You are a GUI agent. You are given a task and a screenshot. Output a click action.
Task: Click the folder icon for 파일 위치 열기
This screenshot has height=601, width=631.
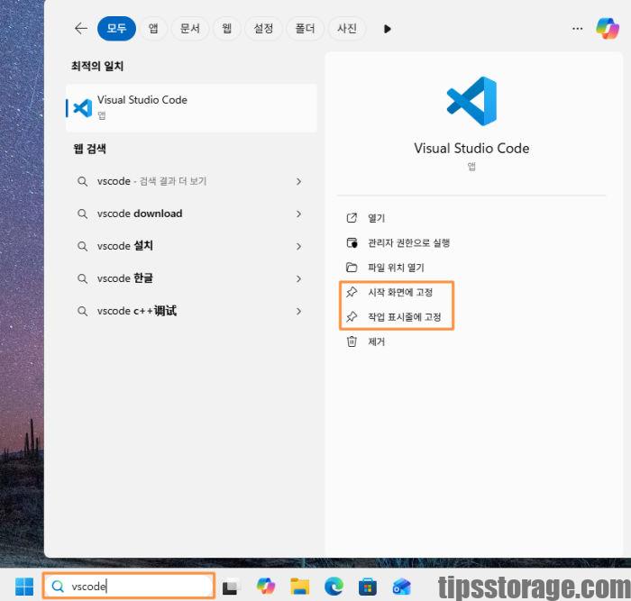click(352, 268)
